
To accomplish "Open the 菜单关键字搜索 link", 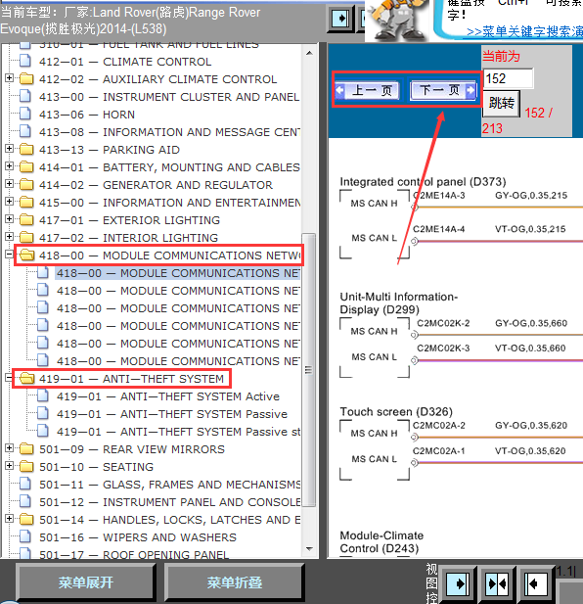I will pyautogui.click(x=525, y=31).
